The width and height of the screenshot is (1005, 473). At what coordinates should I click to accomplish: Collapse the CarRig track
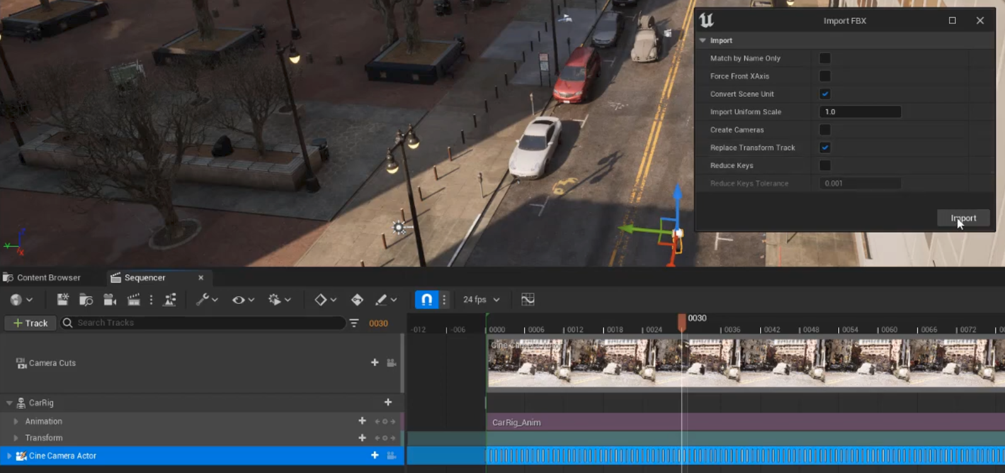coord(9,403)
